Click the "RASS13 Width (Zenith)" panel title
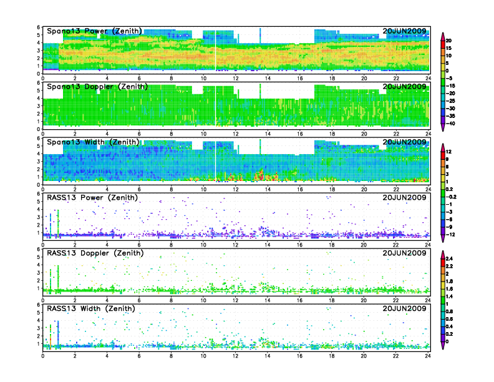The width and height of the screenshot is (494, 382). [90, 308]
